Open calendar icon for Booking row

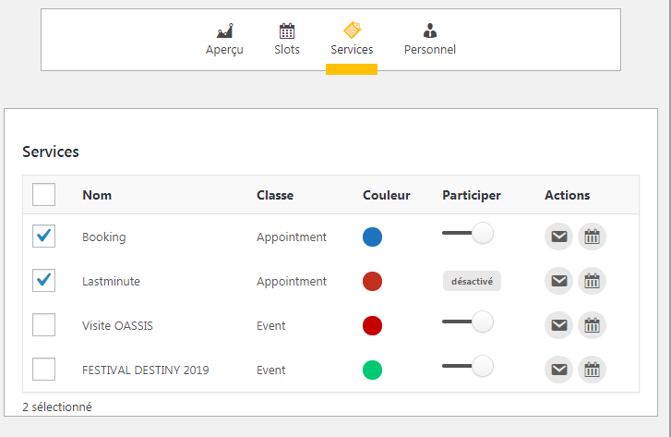(592, 237)
